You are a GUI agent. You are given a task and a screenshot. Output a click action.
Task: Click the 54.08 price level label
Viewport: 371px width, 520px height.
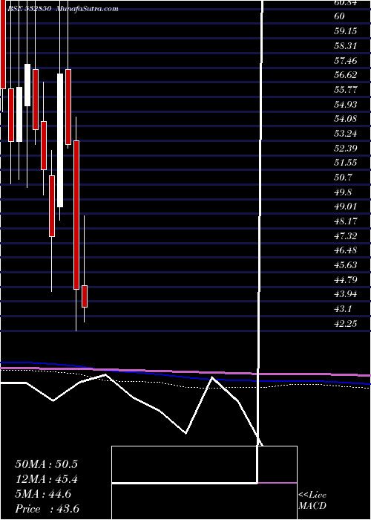346,119
